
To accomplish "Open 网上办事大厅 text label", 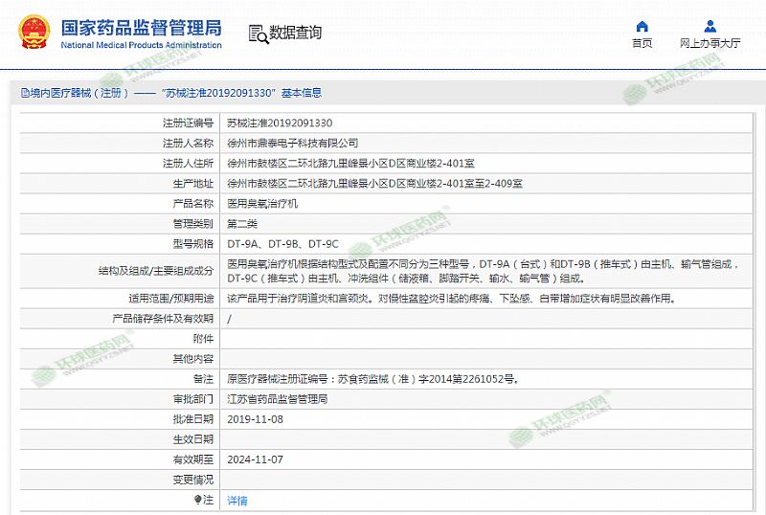I will [710, 43].
